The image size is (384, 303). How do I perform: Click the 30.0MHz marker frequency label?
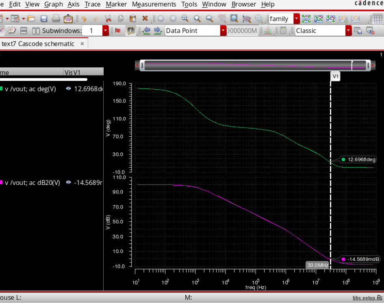pyautogui.click(x=318, y=265)
